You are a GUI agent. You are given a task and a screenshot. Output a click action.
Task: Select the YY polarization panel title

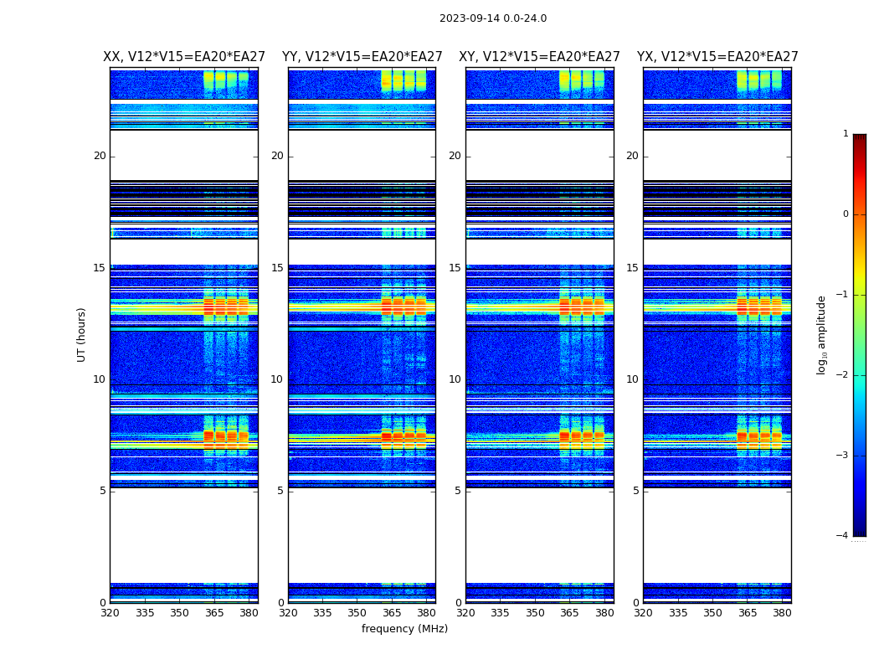coord(362,57)
